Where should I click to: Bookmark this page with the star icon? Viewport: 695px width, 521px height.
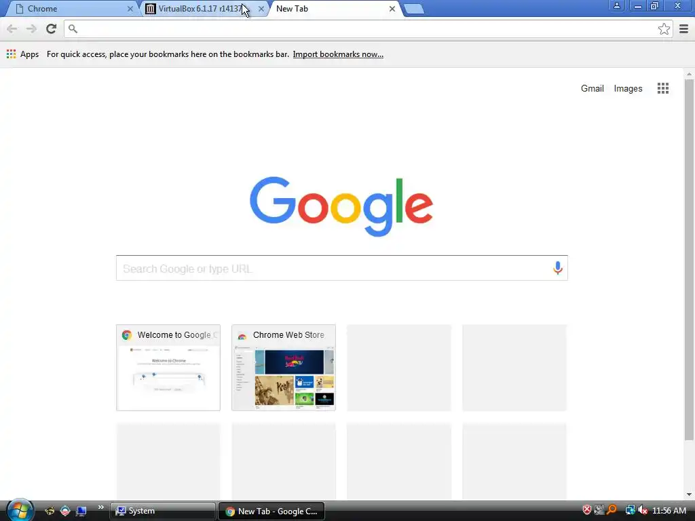click(664, 28)
